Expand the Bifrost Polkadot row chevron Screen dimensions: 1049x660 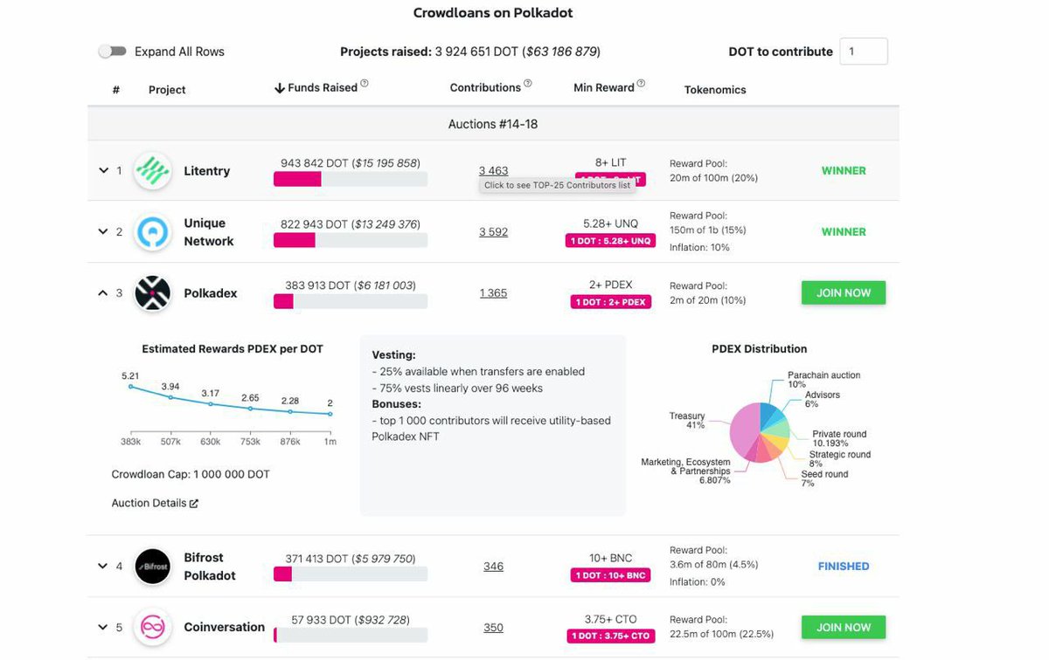point(103,566)
